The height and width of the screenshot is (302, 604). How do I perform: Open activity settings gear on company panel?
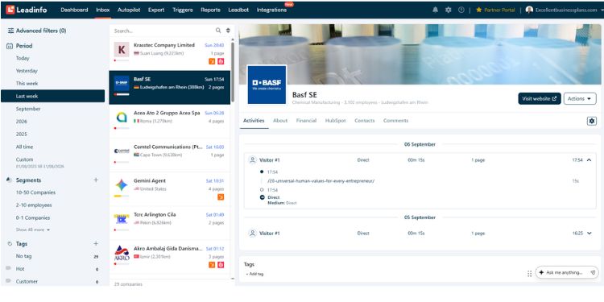pos(591,121)
